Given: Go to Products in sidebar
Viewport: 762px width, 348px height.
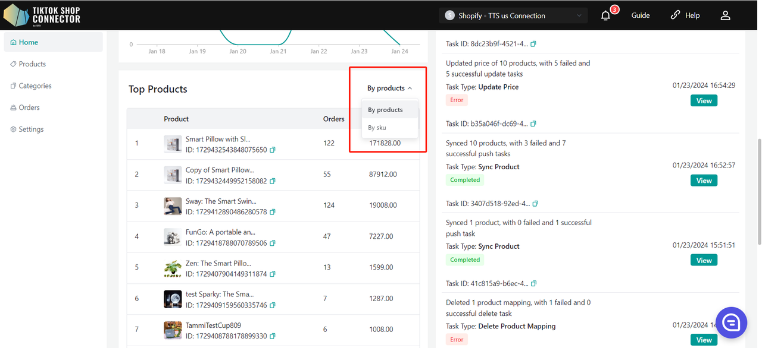Looking at the screenshot, I should click(x=32, y=64).
